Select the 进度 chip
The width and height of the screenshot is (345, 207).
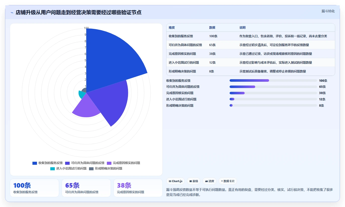point(209,181)
